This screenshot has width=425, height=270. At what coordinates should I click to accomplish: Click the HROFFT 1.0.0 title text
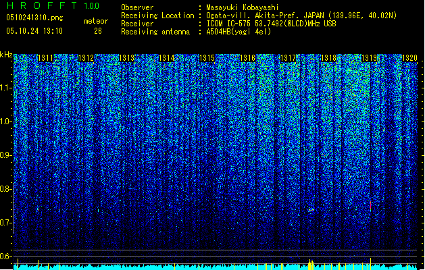click(x=53, y=5)
